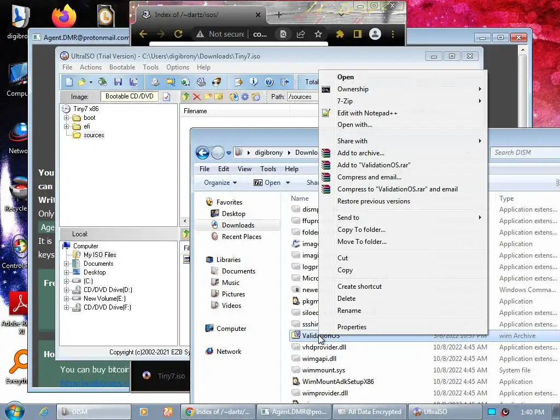Select wimmount.sys in the Explorer file list
Viewport: 560px width, 420px height.
click(x=323, y=370)
